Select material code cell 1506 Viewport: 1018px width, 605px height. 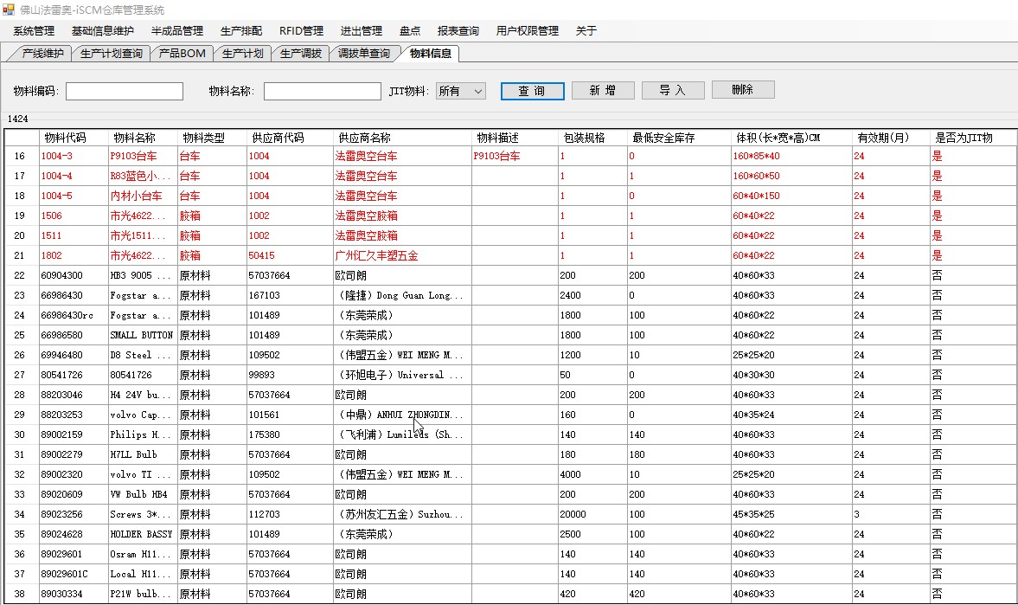pos(74,216)
